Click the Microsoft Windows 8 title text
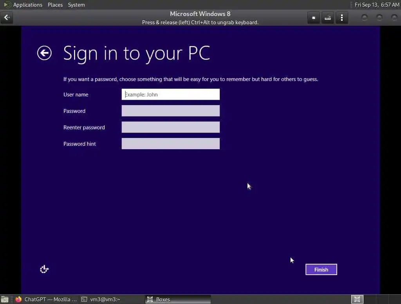Screen dimensions: 401x304 200,14
